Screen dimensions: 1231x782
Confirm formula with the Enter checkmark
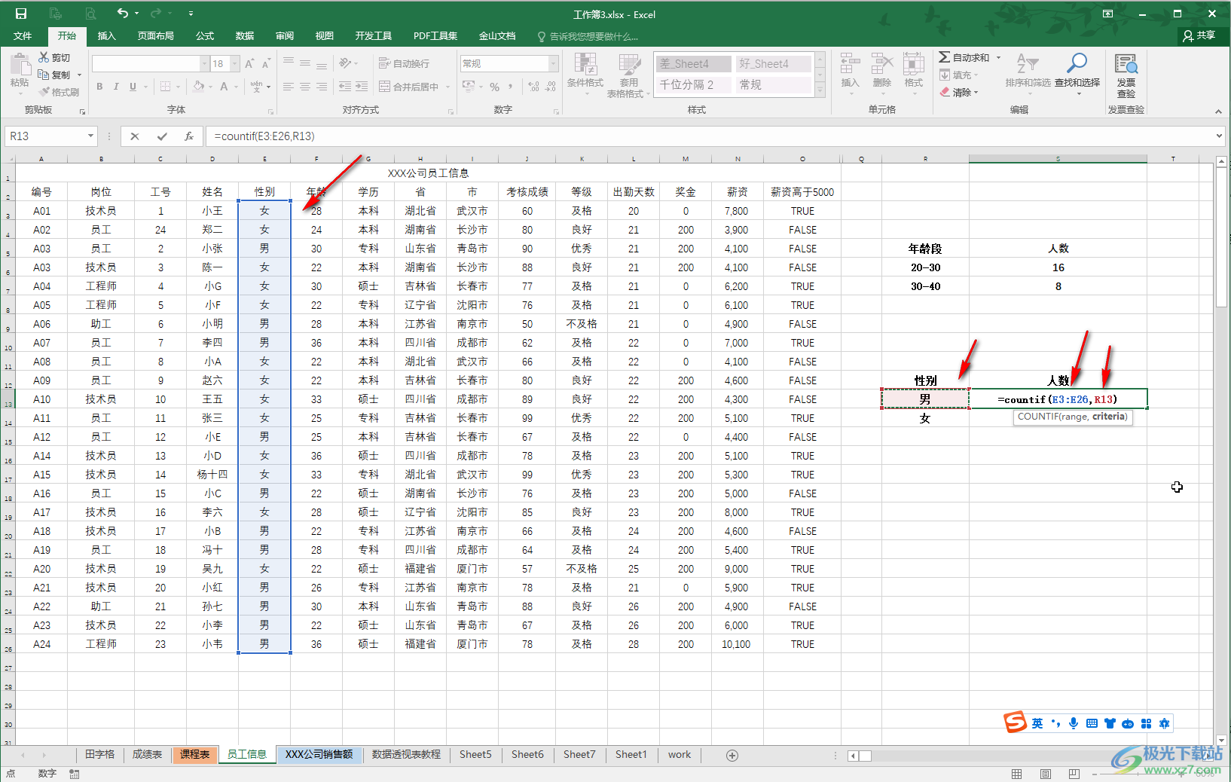click(x=162, y=136)
